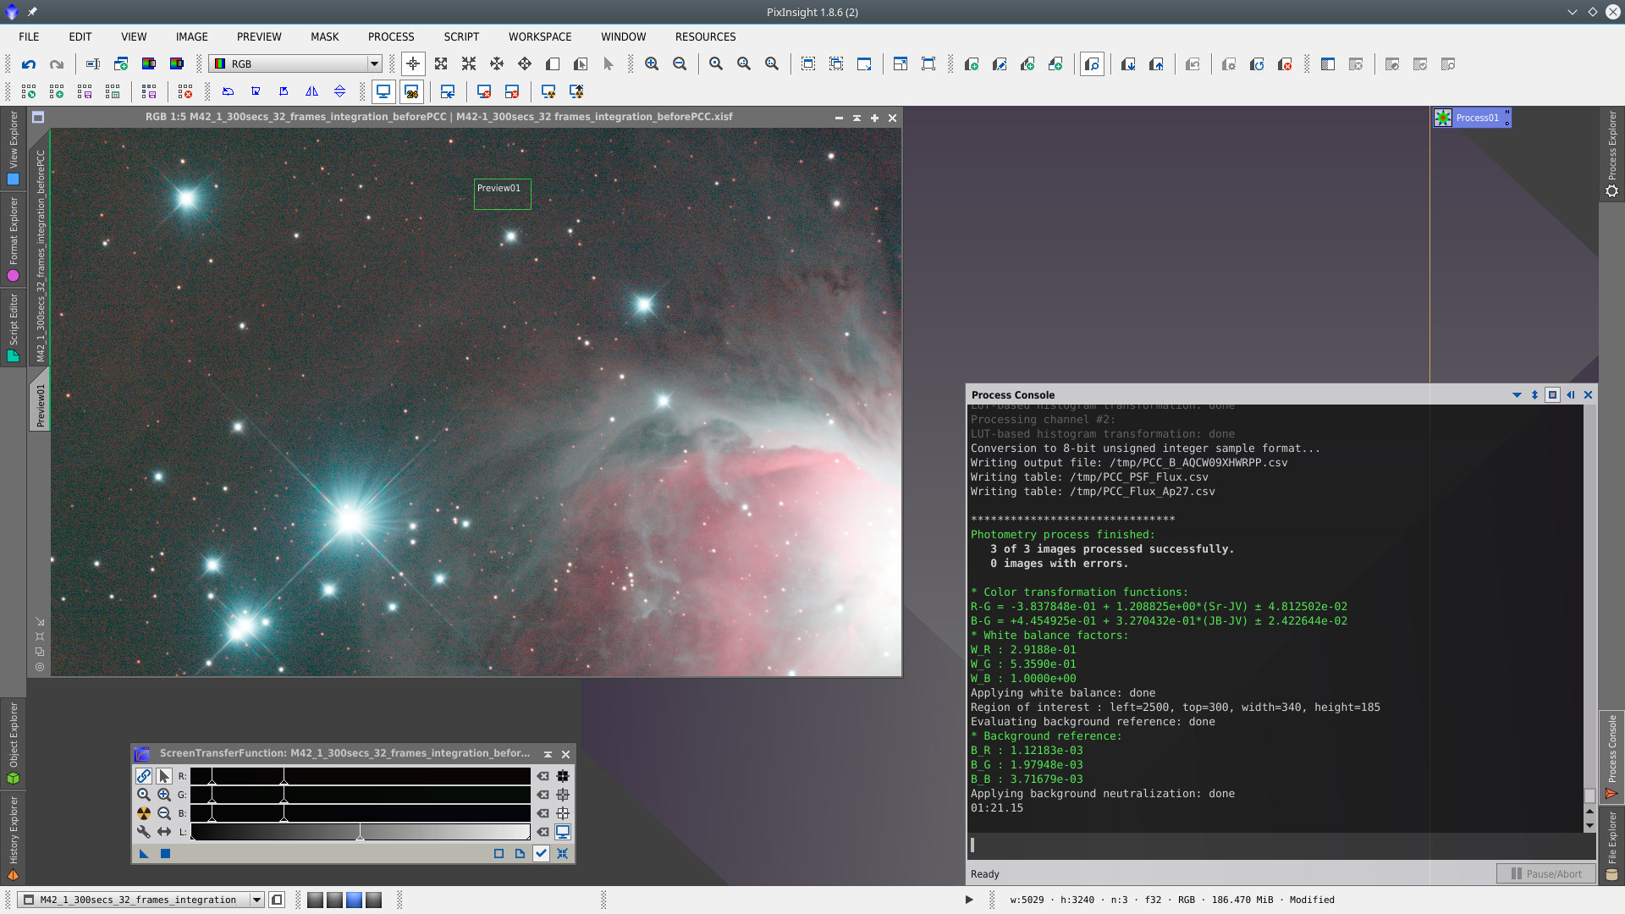This screenshot has height=914, width=1625.
Task: Open the Process Explorer side tab
Action: click(1611, 152)
